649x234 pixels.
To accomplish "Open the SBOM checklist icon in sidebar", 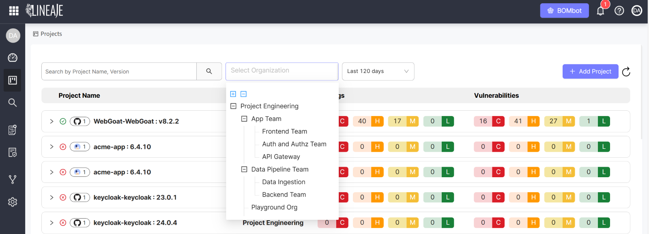I will (x=13, y=130).
